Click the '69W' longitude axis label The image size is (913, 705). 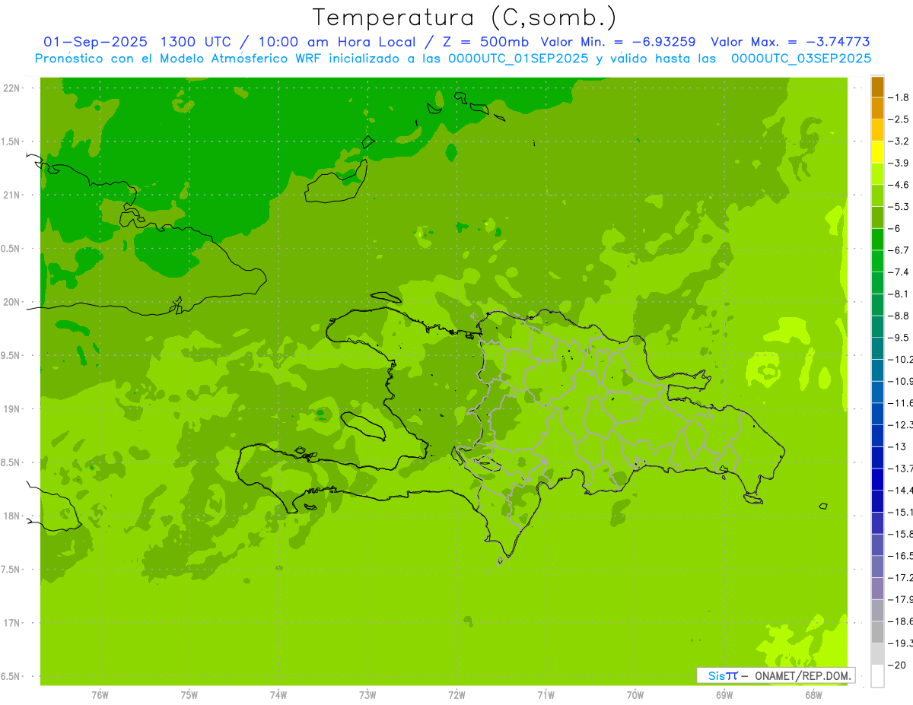click(724, 695)
